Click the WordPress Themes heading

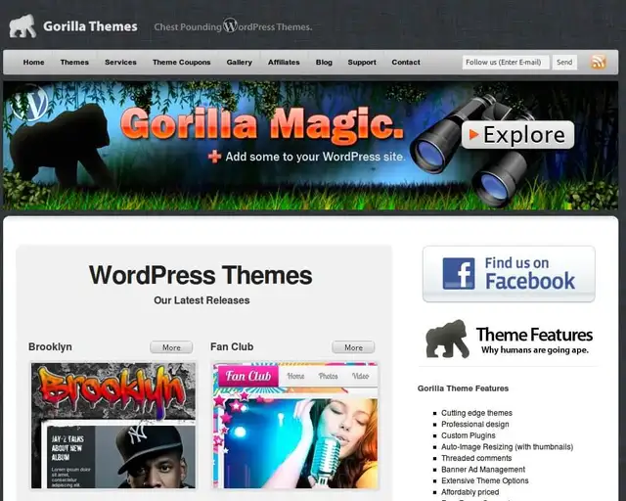click(x=201, y=275)
